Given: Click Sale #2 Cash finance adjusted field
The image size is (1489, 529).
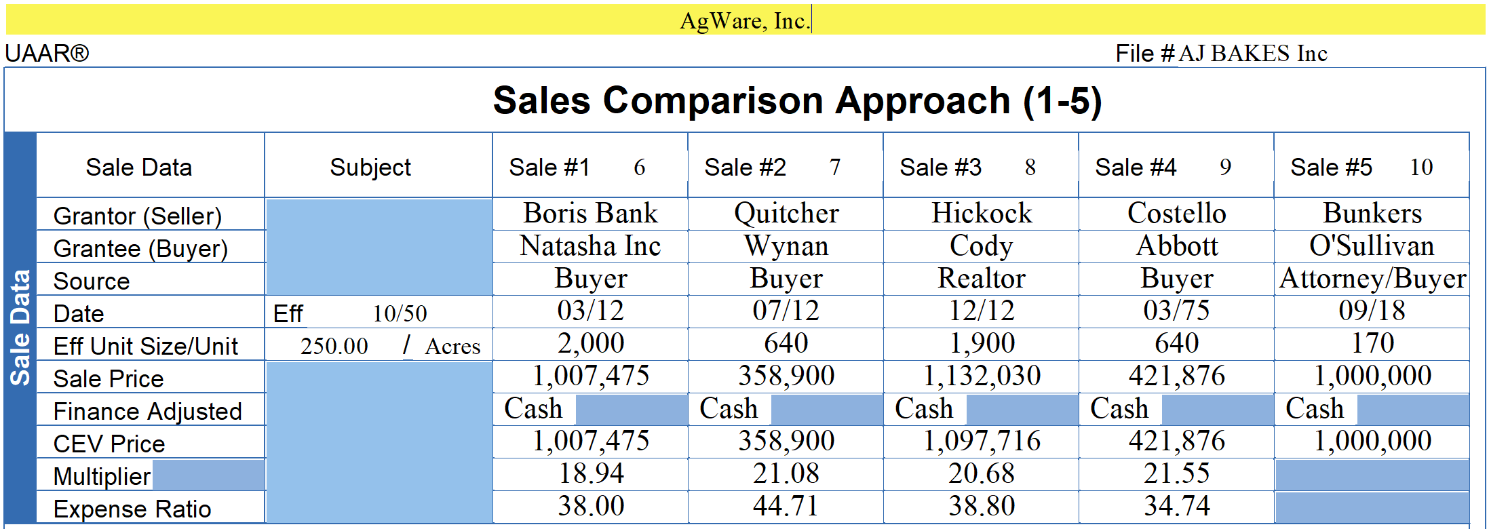Looking at the screenshot, I should click(x=729, y=409).
